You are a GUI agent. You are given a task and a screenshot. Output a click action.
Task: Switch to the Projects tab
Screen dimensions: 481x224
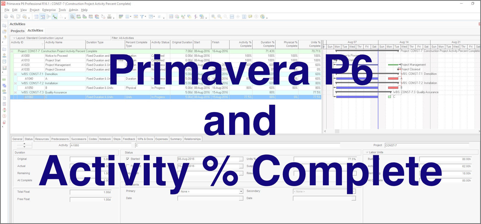pos(18,31)
